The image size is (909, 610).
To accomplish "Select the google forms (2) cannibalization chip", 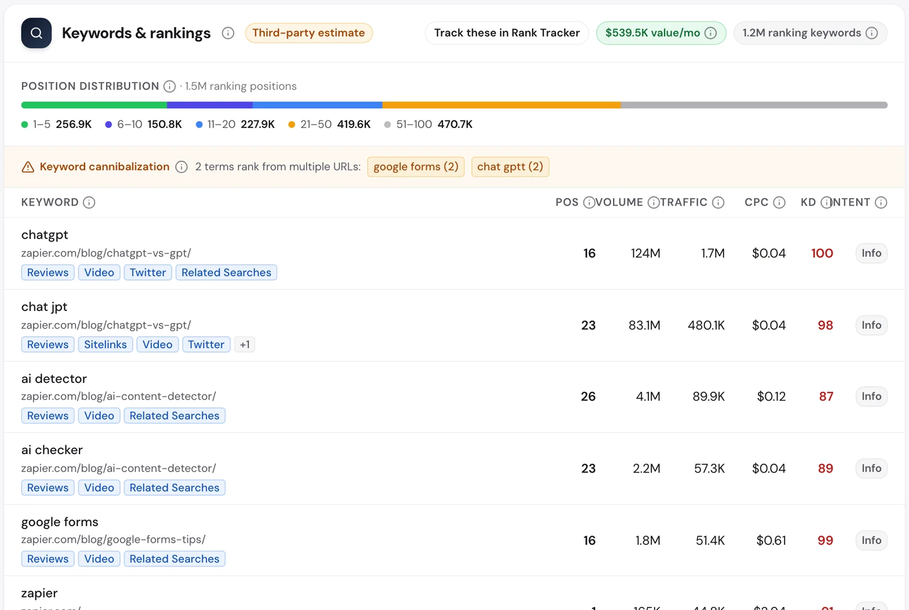I will click(x=416, y=167).
